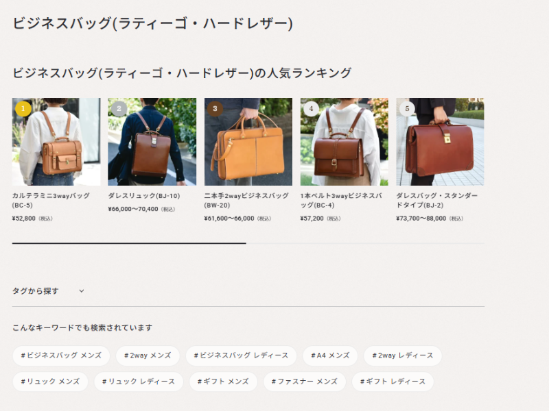
Task: Select the #リュック レディース tag
Action: coord(139,382)
